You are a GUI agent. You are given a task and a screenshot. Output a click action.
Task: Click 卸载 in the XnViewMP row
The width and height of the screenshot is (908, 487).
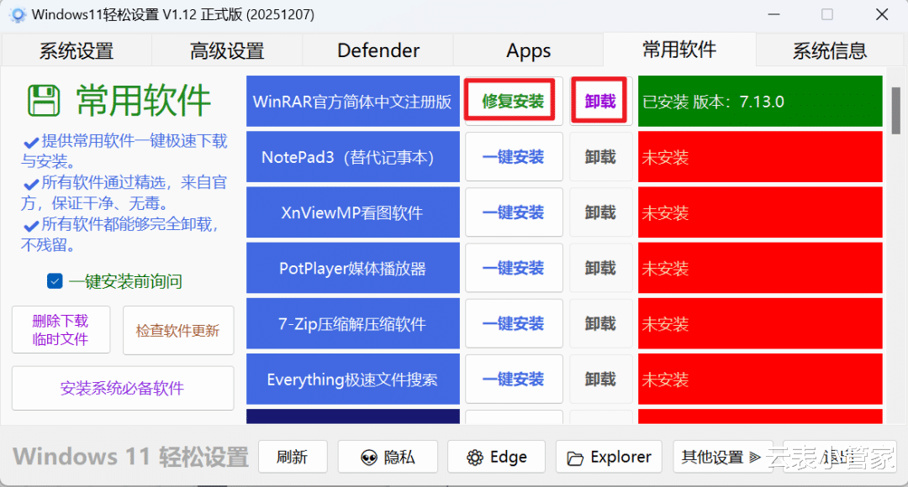[600, 212]
